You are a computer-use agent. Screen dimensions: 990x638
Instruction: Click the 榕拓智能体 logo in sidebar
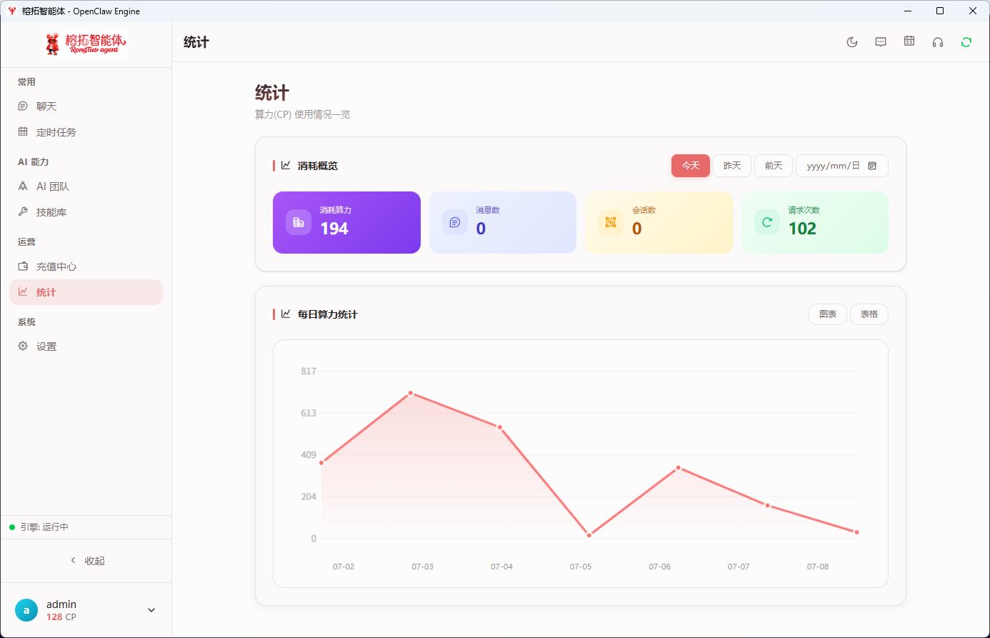pos(86,44)
